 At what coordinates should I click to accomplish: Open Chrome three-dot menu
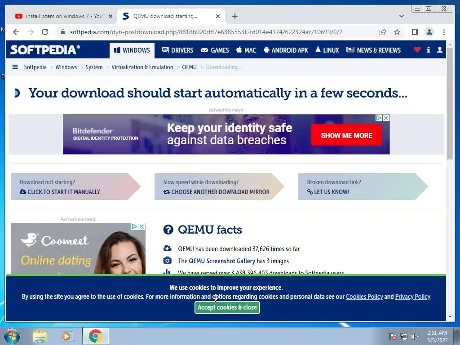click(x=444, y=32)
